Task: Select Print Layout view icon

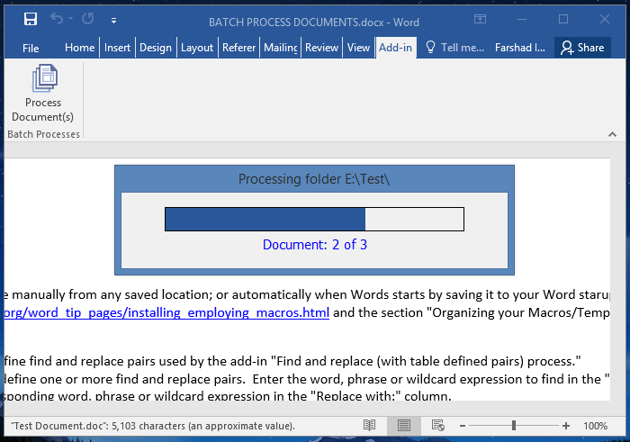Action: pyautogui.click(x=404, y=425)
